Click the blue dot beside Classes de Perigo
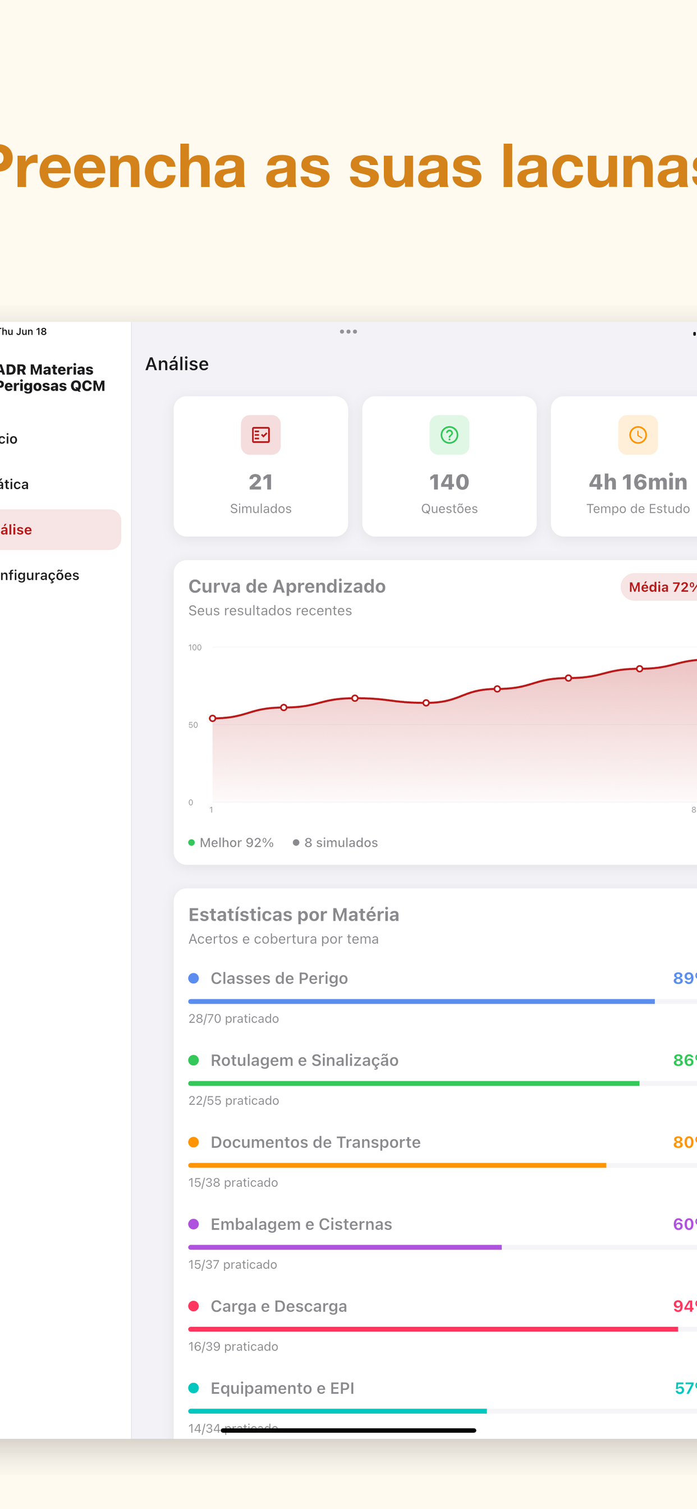The height and width of the screenshot is (1509, 697). tap(194, 978)
